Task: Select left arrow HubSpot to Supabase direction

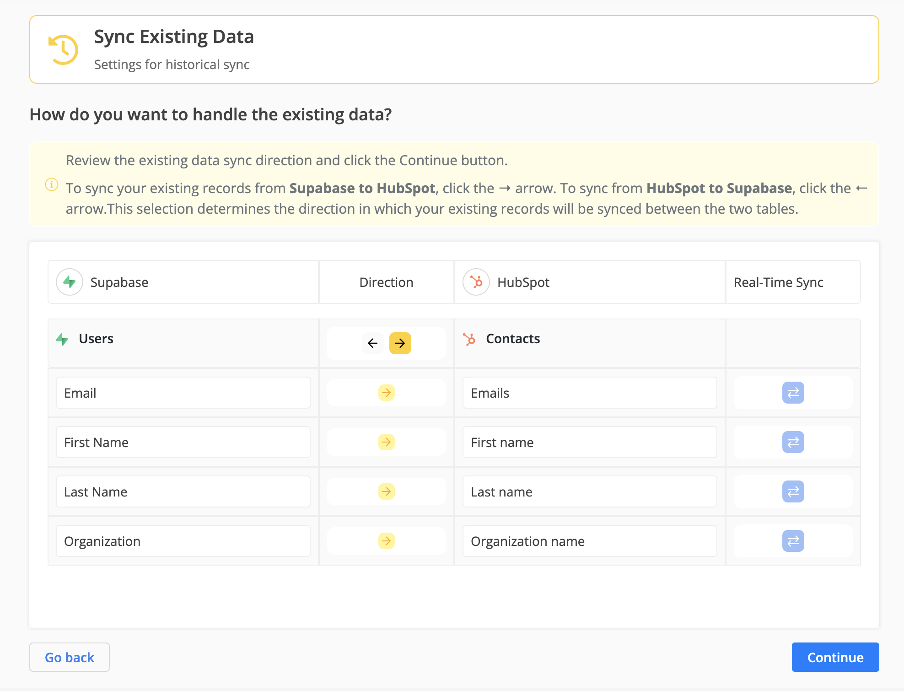Action: [x=373, y=343]
